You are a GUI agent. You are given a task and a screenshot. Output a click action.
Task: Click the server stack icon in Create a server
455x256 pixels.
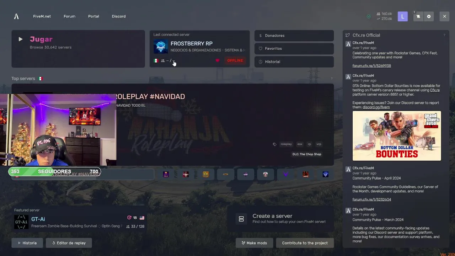pyautogui.click(x=241, y=219)
